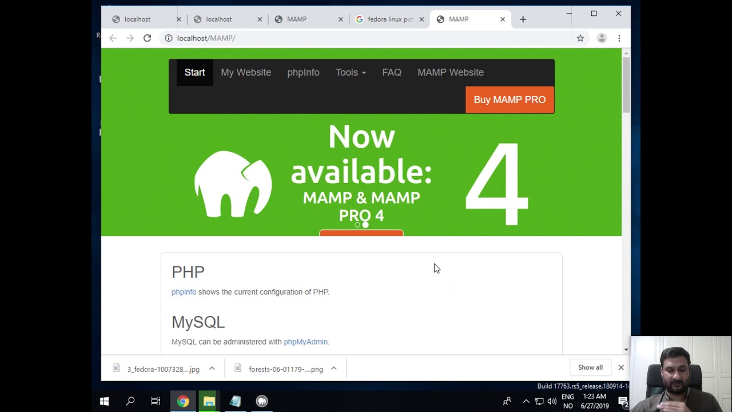This screenshot has height=412, width=732.
Task: Switch to the second localhost tab
Action: pyautogui.click(x=224, y=19)
